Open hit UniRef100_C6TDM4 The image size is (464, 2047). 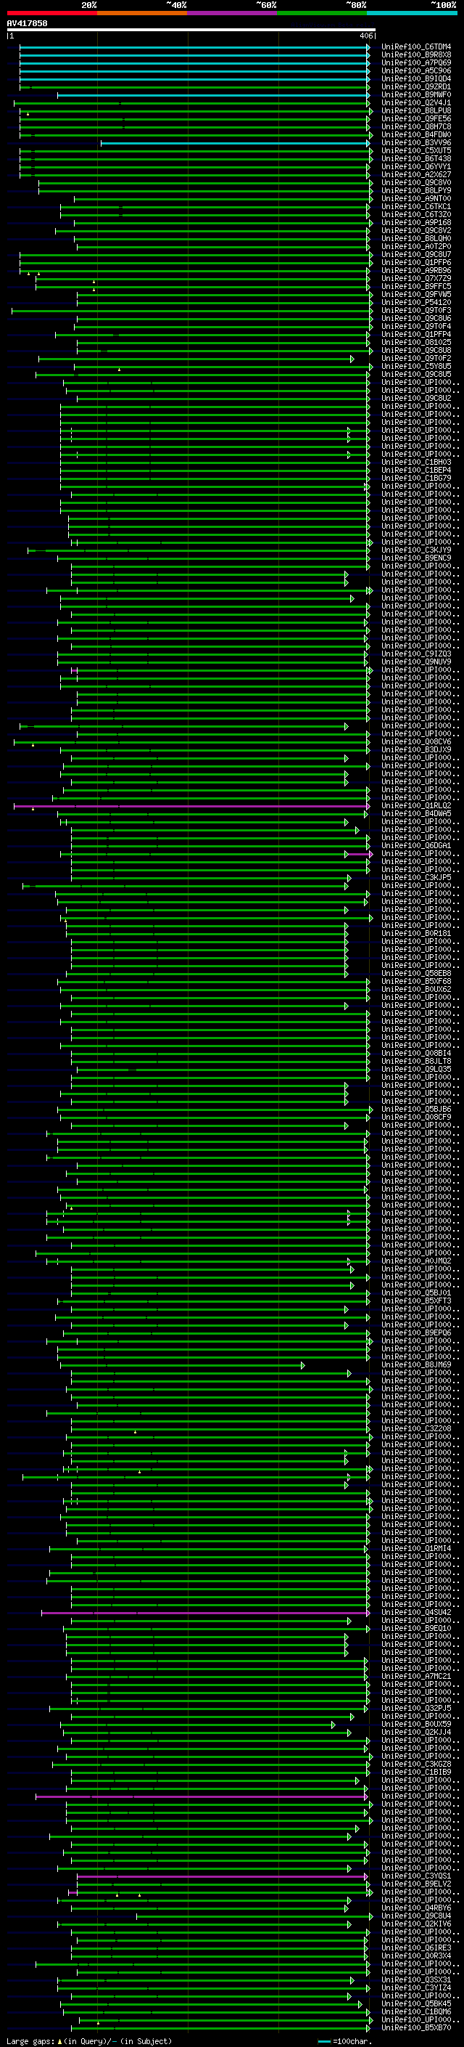415,47
